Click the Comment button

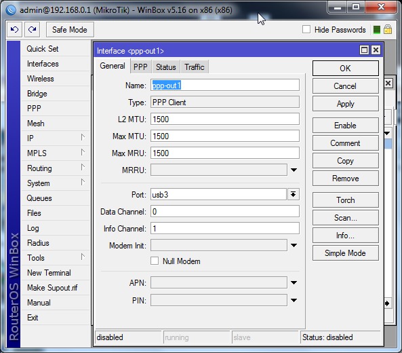(x=345, y=143)
